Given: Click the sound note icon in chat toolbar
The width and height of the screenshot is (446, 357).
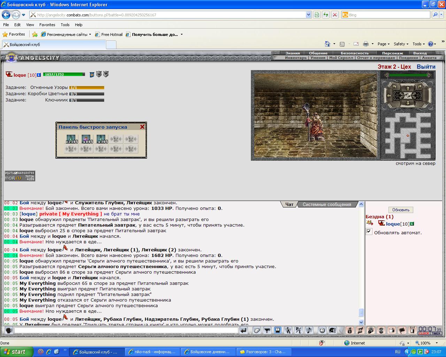Looking at the screenshot, I should point(309,330).
